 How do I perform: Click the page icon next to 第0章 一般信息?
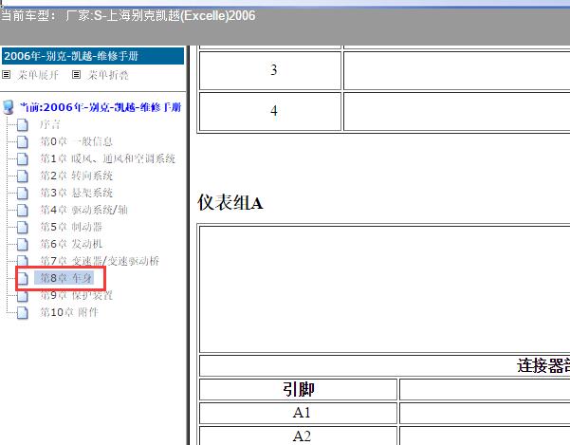[x=23, y=141]
